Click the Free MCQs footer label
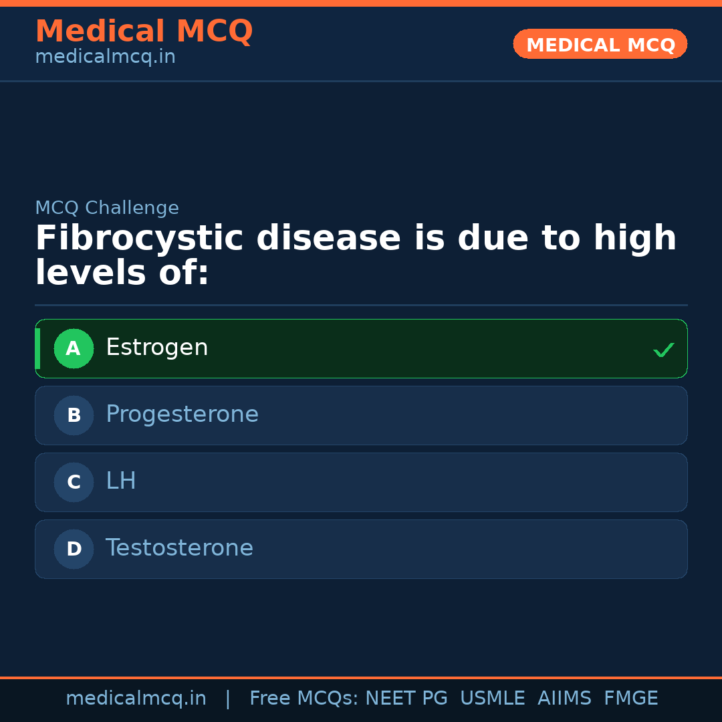 click(304, 699)
